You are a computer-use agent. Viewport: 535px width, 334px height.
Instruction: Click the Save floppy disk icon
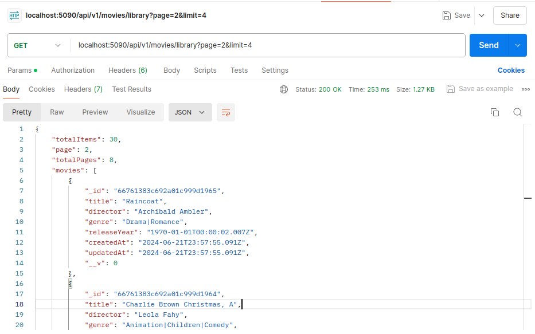pos(446,15)
